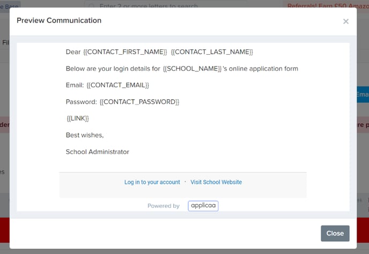Click the magnifier icon in search bar
The image size is (369, 254).
coord(92,6)
